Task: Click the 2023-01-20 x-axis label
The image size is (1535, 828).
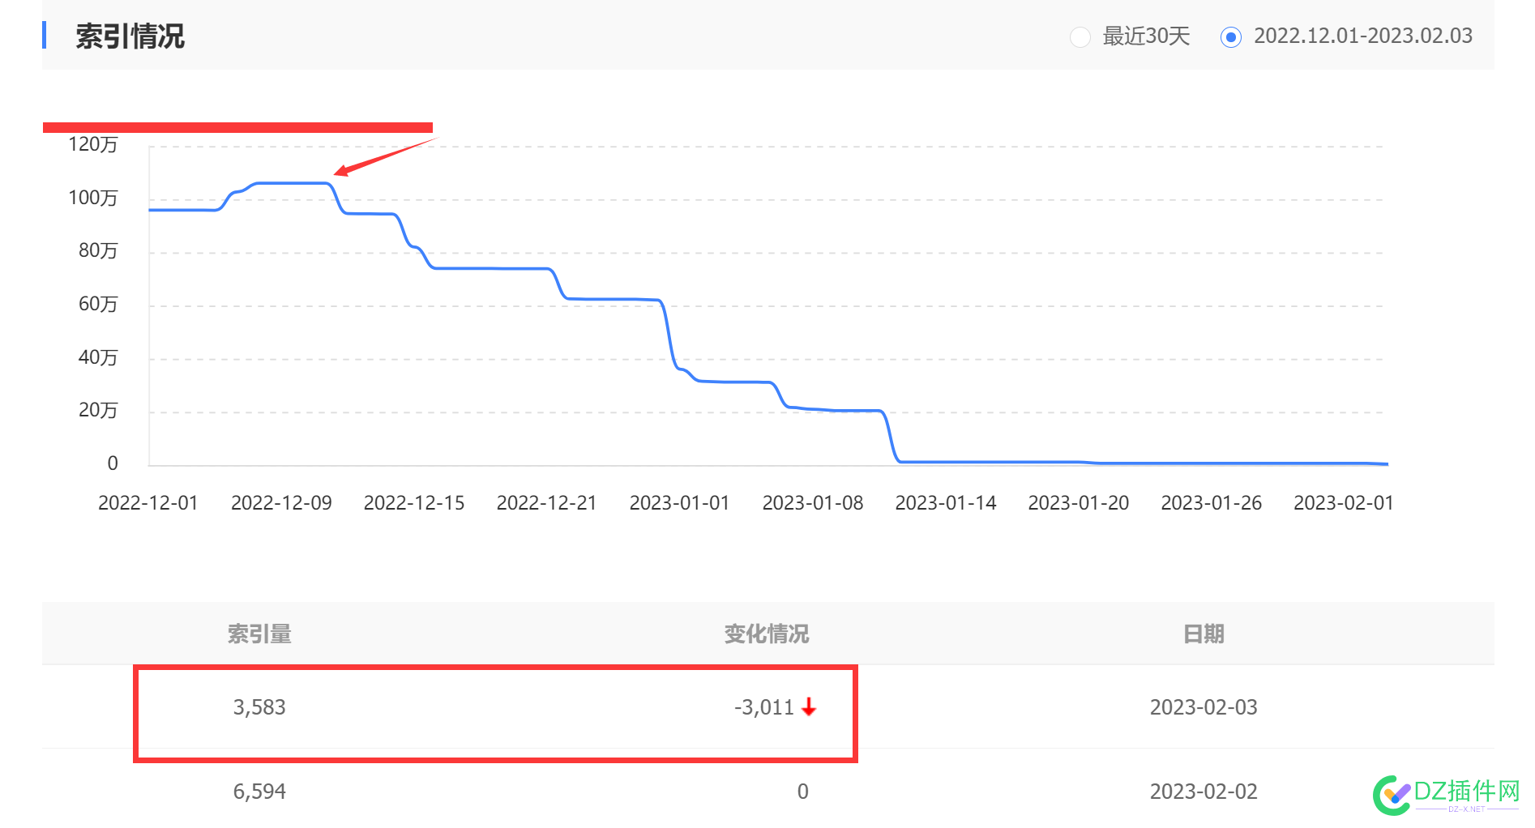Action: (x=1079, y=503)
